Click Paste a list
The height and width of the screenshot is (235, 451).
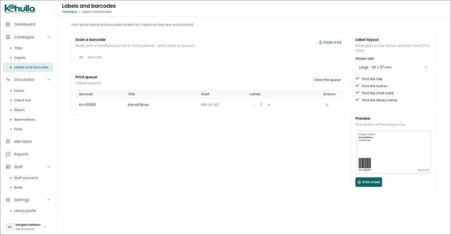click(330, 42)
